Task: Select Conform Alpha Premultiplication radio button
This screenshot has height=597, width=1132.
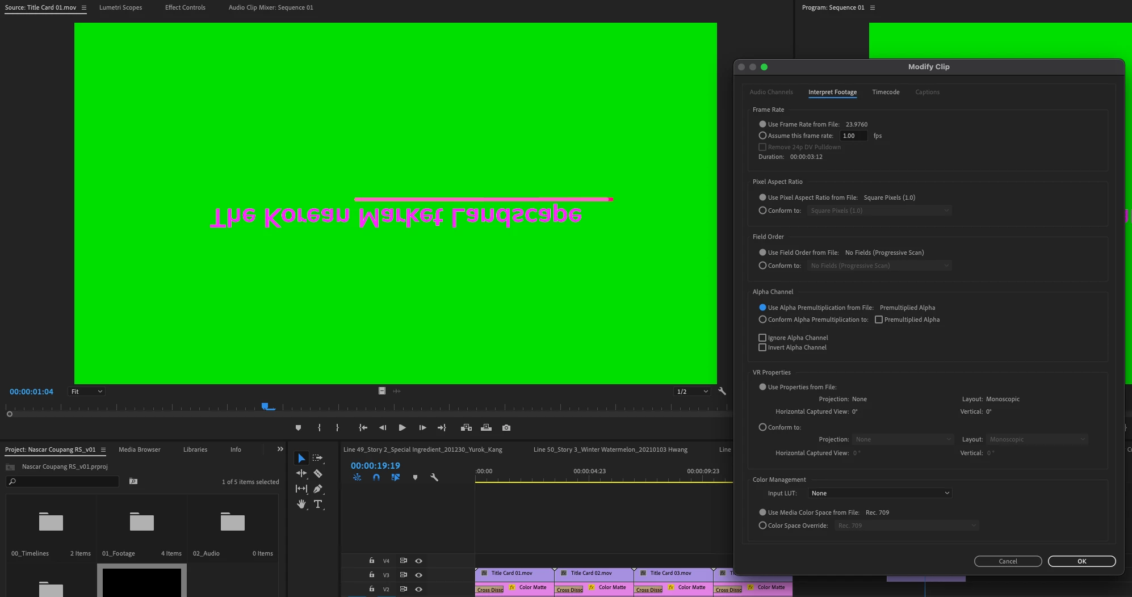Action: click(x=762, y=319)
